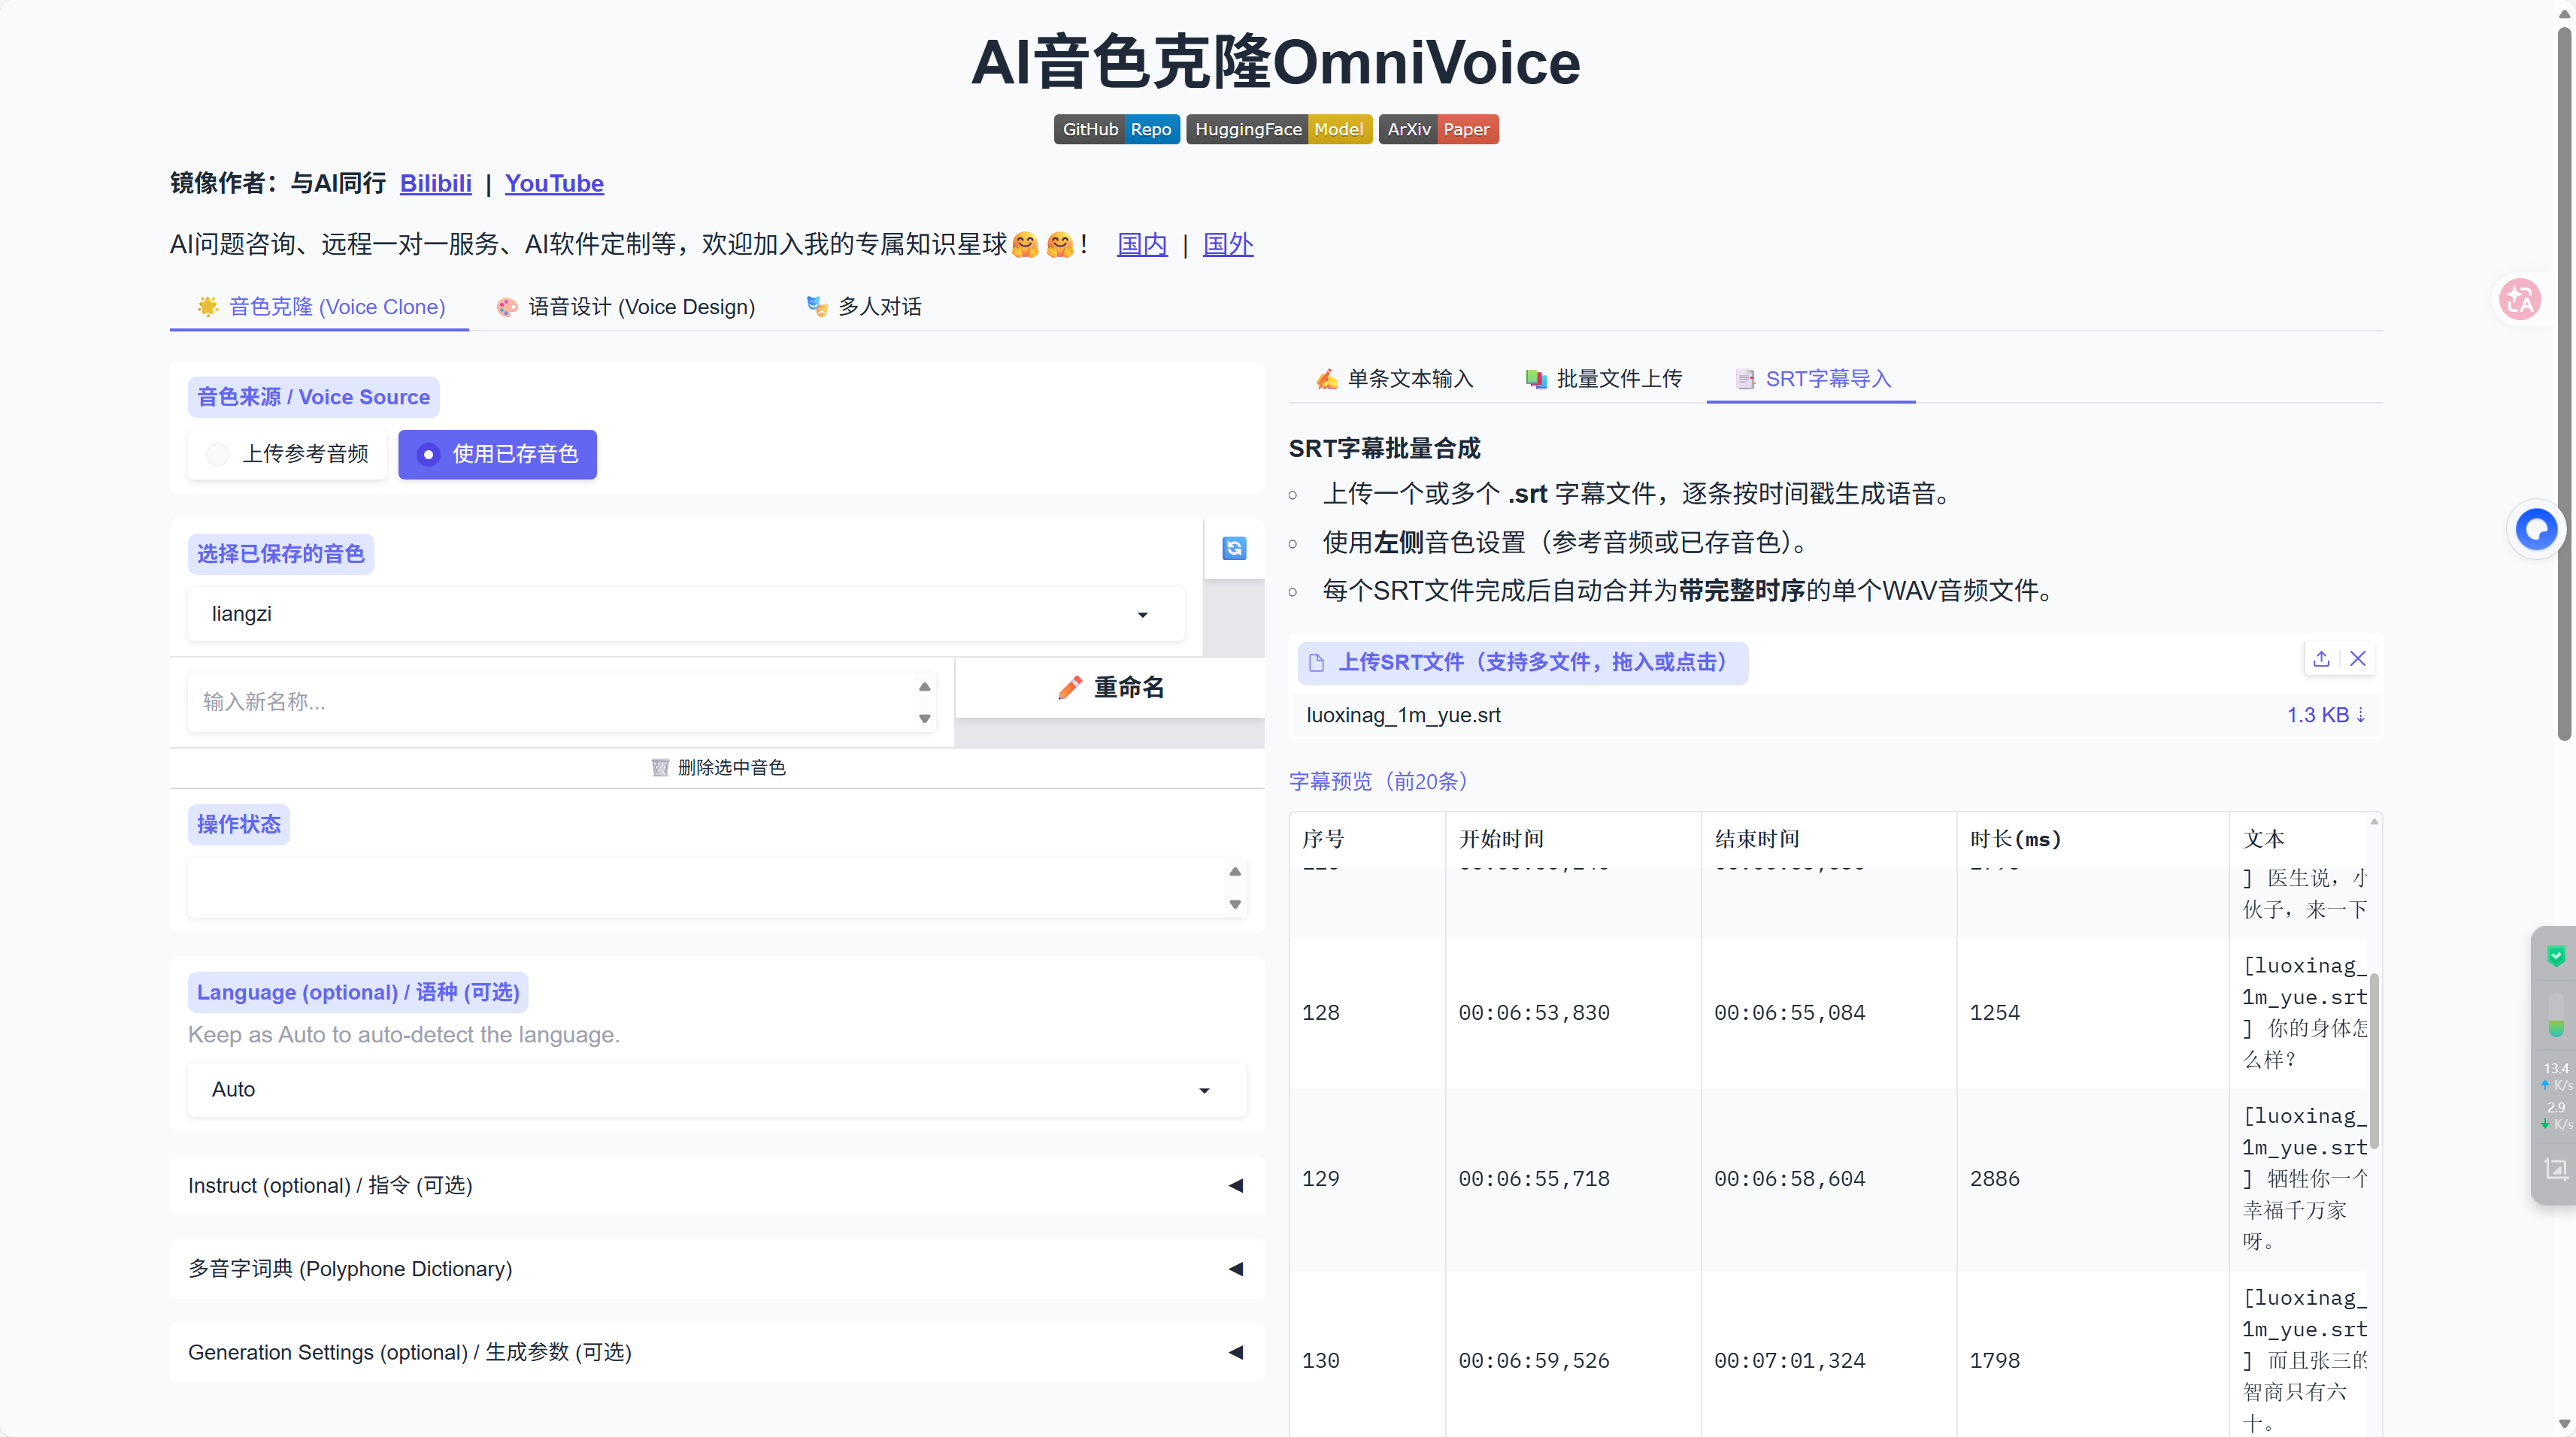2576x1437 pixels.
Task: Follow the 国内 link
Action: [x=1142, y=245]
